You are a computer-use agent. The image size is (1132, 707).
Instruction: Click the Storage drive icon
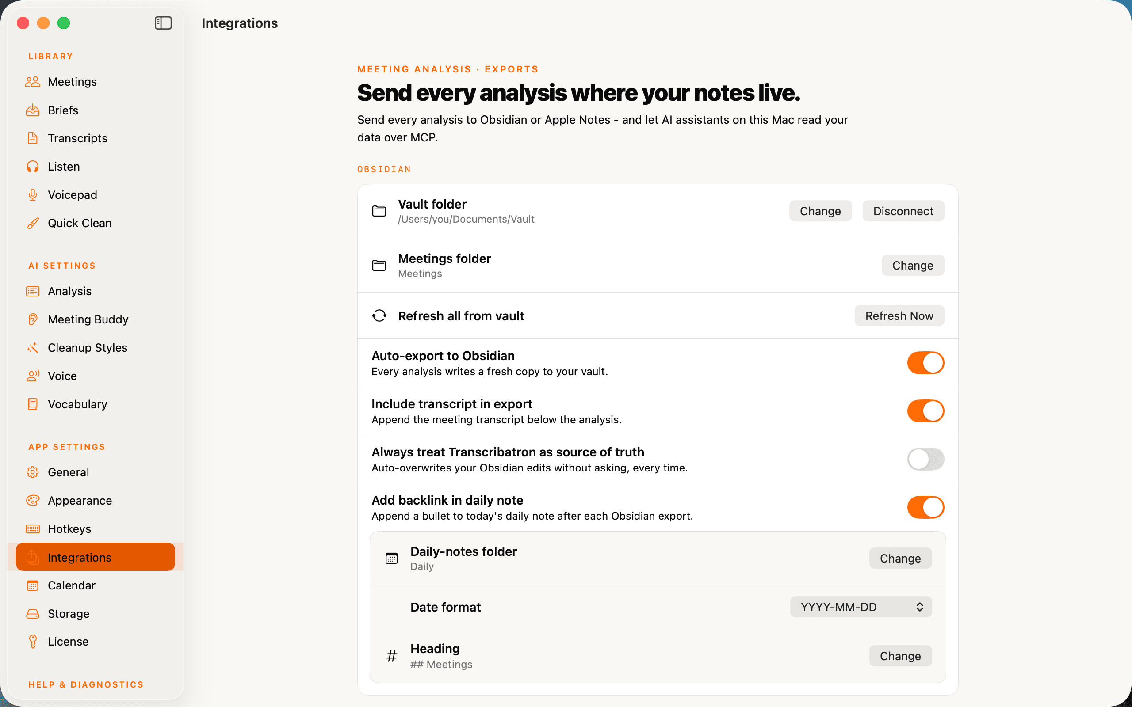[x=32, y=613]
